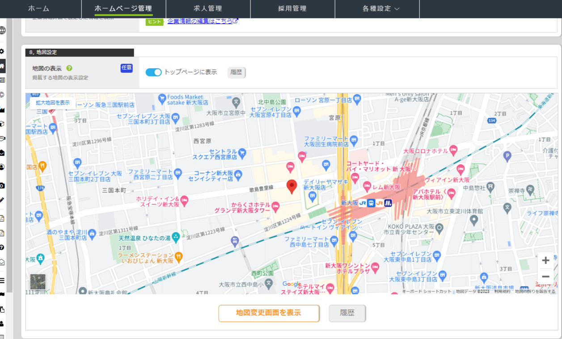Click the red location pin on map

click(292, 187)
